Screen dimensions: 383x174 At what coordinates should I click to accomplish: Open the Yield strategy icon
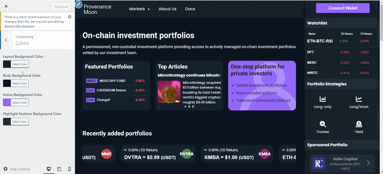tap(359, 124)
